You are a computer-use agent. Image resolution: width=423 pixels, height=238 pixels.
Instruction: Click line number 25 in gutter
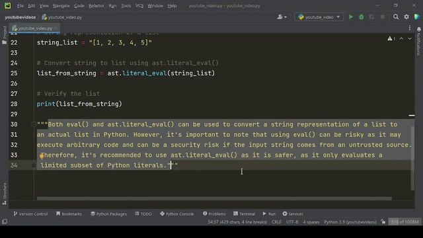click(x=14, y=73)
